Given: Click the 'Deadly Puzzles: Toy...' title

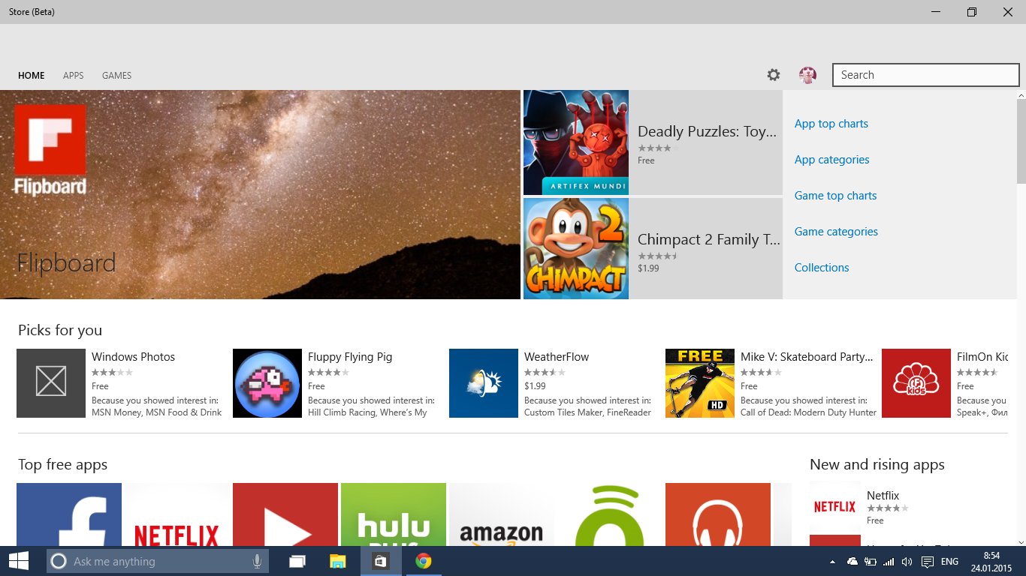Looking at the screenshot, I should coord(708,132).
